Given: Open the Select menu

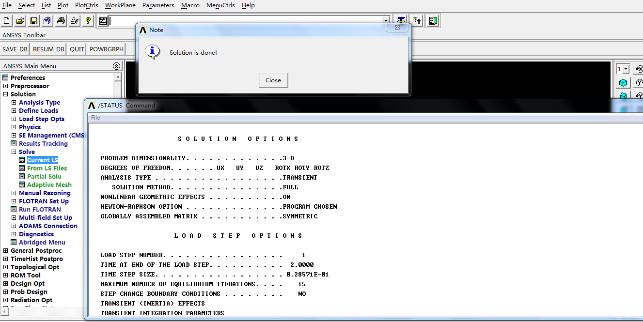Looking at the screenshot, I should pyautogui.click(x=27, y=5).
